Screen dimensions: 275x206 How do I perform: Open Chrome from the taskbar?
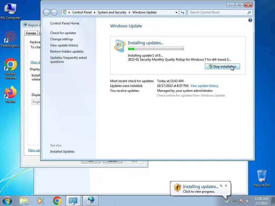(x=57, y=201)
